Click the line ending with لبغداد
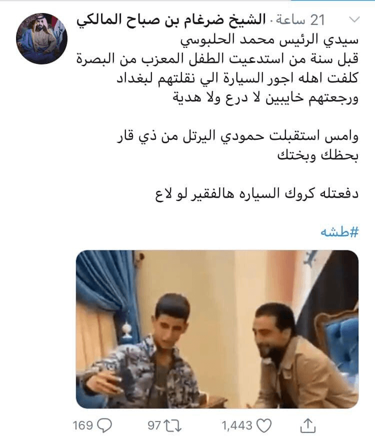Image resolution: width=375 pixels, height=436 pixels. [237, 78]
